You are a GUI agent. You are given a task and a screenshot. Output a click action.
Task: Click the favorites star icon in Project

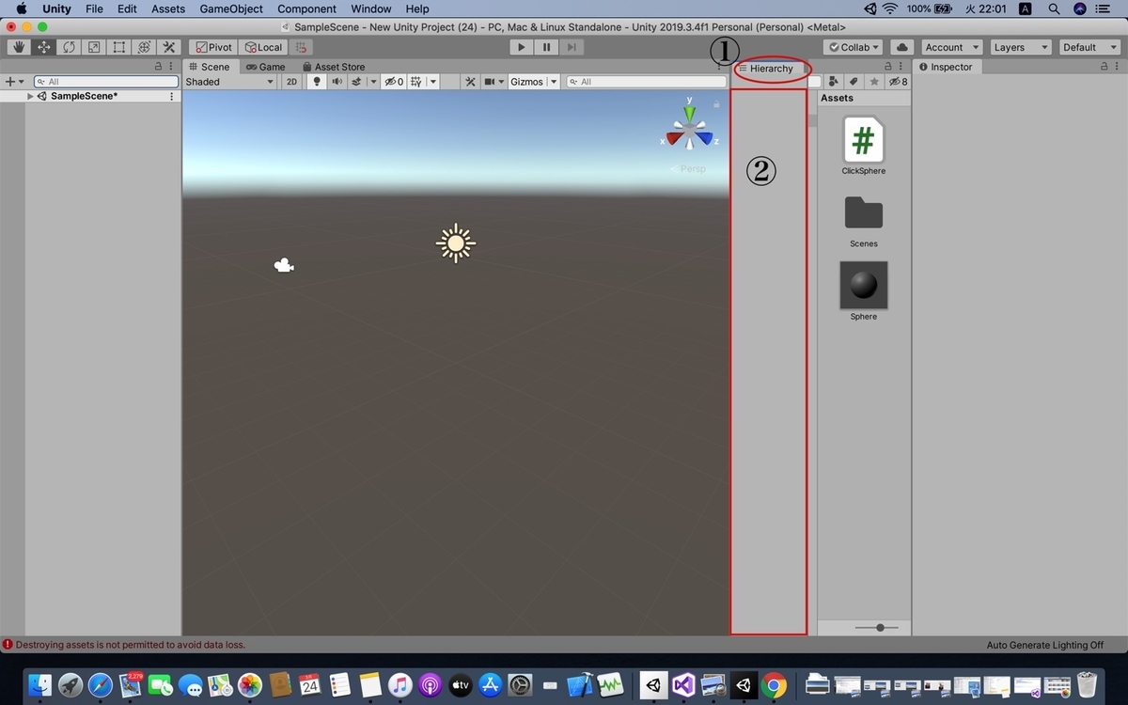pyautogui.click(x=874, y=82)
